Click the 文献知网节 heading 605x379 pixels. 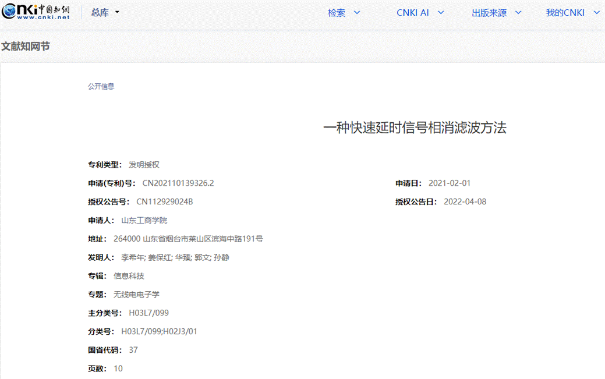click(x=26, y=46)
